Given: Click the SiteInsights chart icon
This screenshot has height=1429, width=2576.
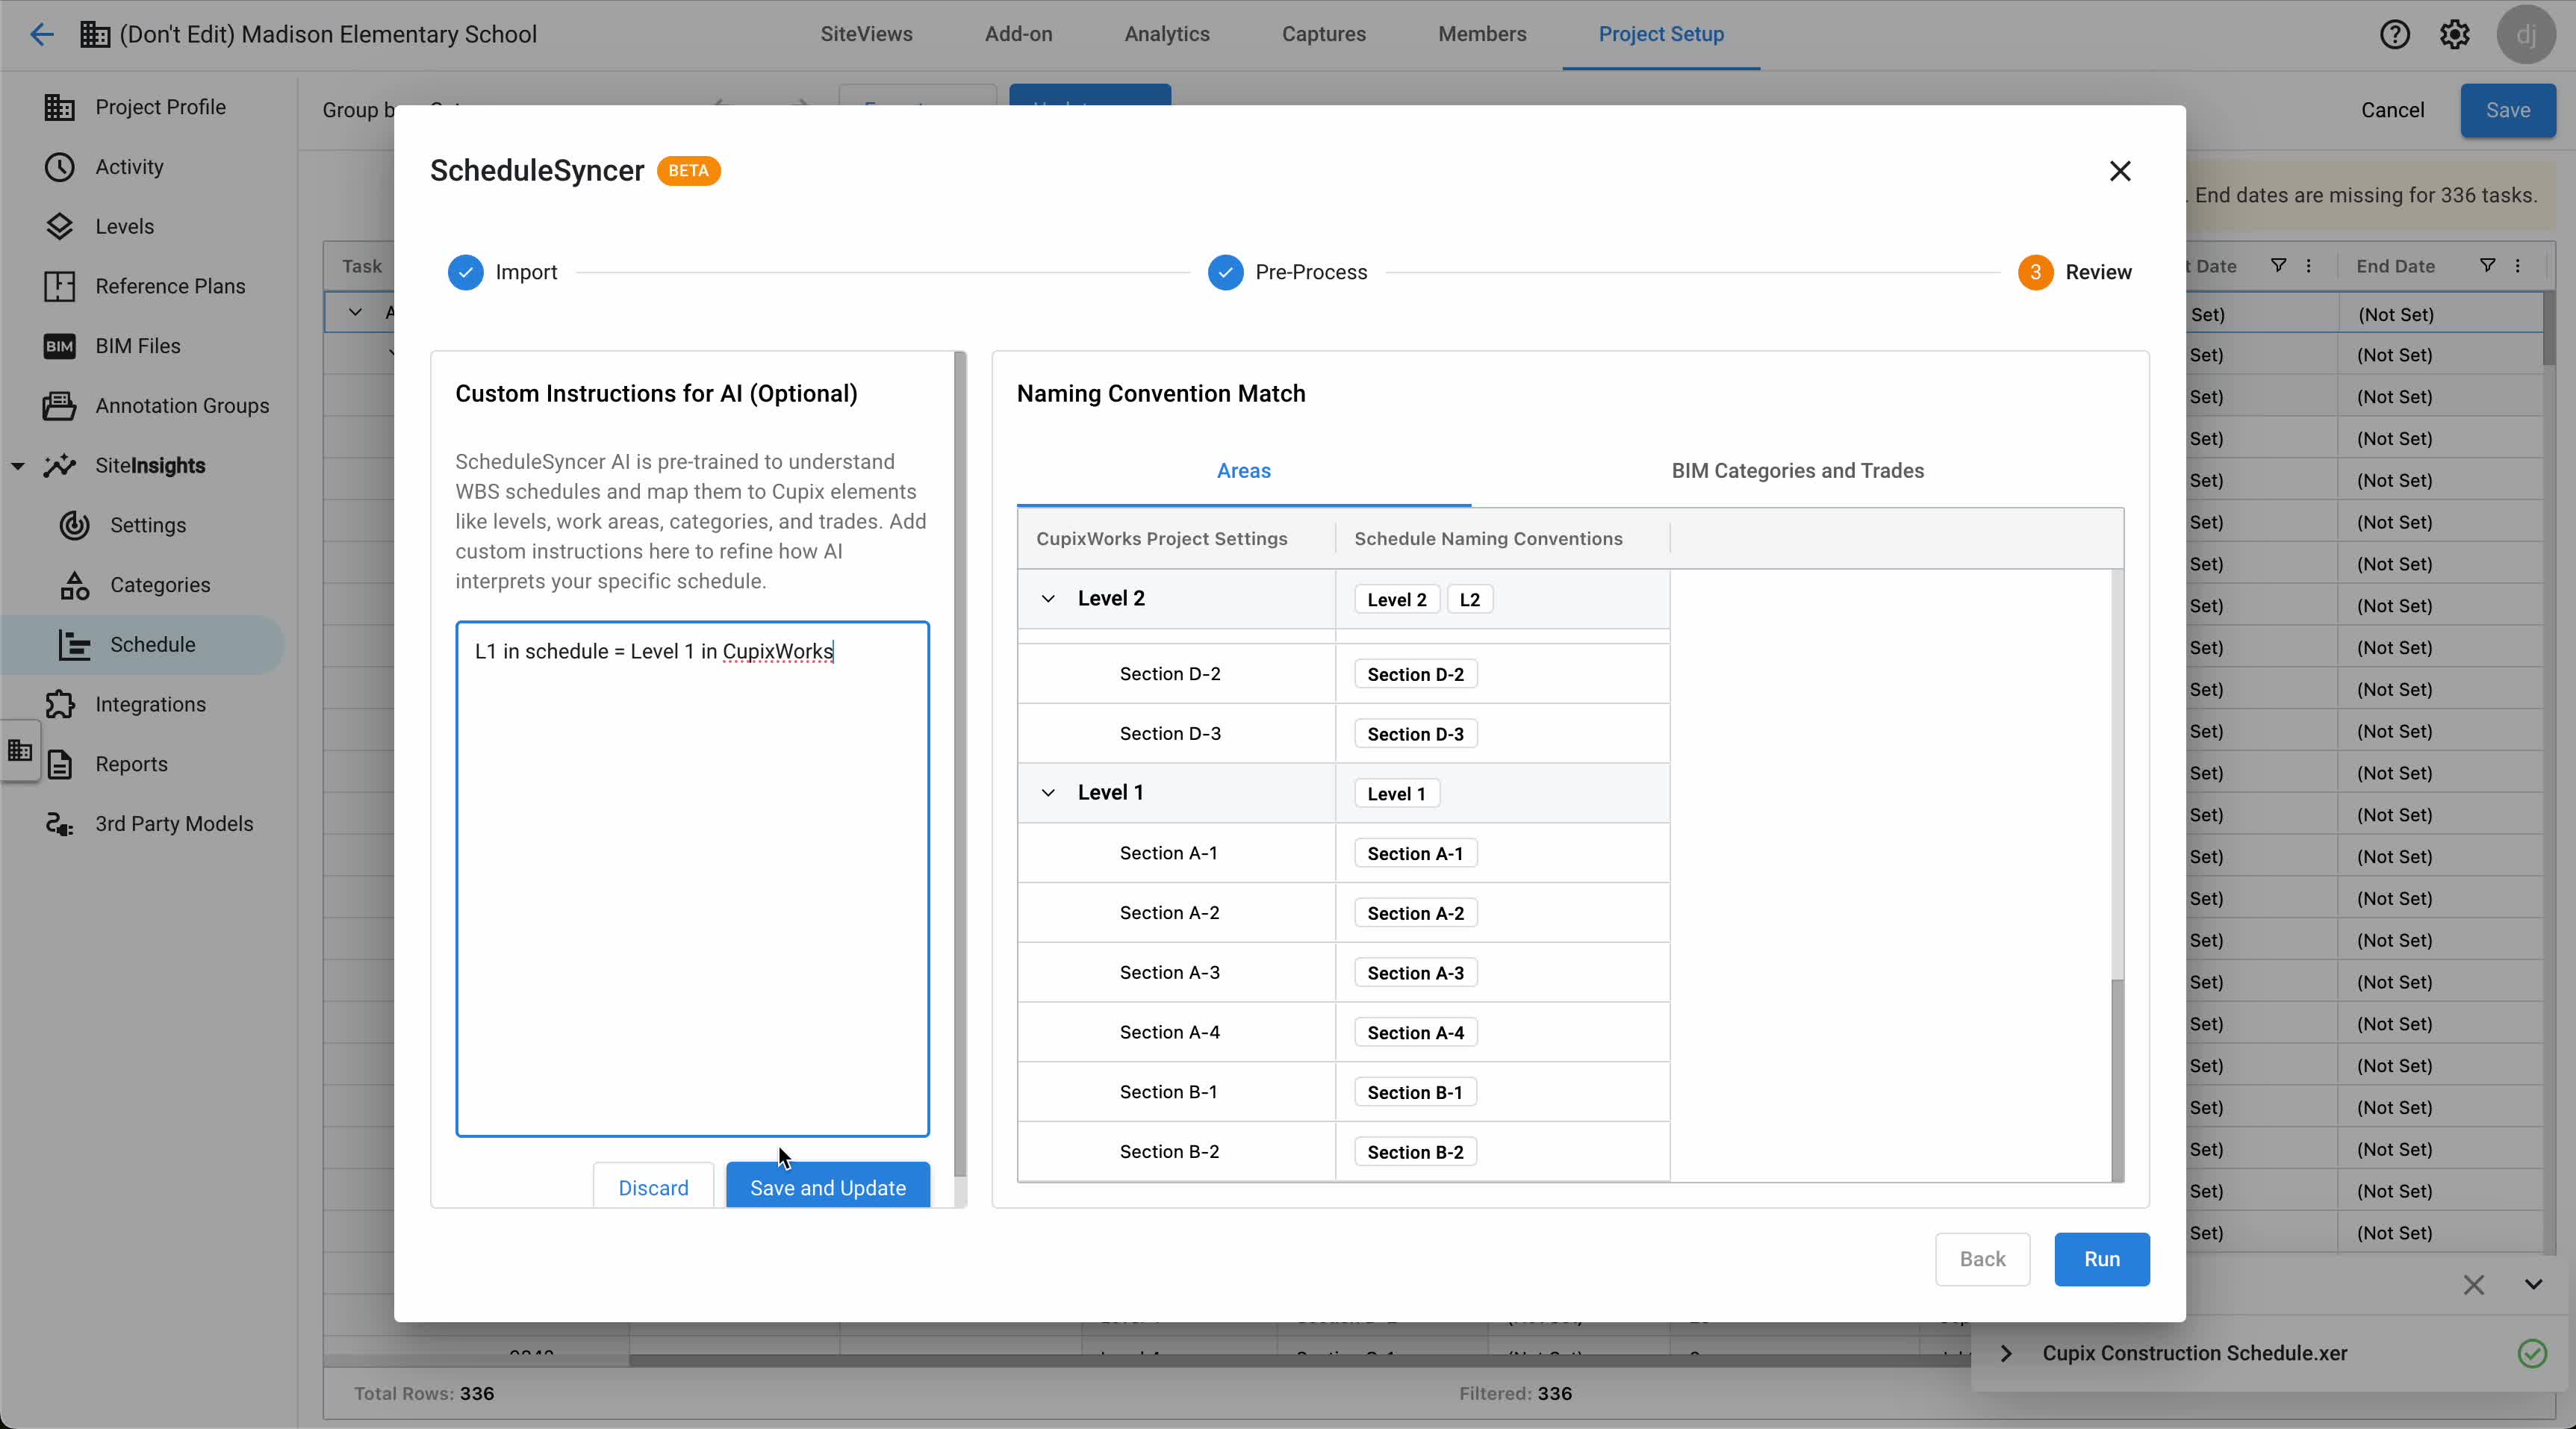Looking at the screenshot, I should coord(59,465).
